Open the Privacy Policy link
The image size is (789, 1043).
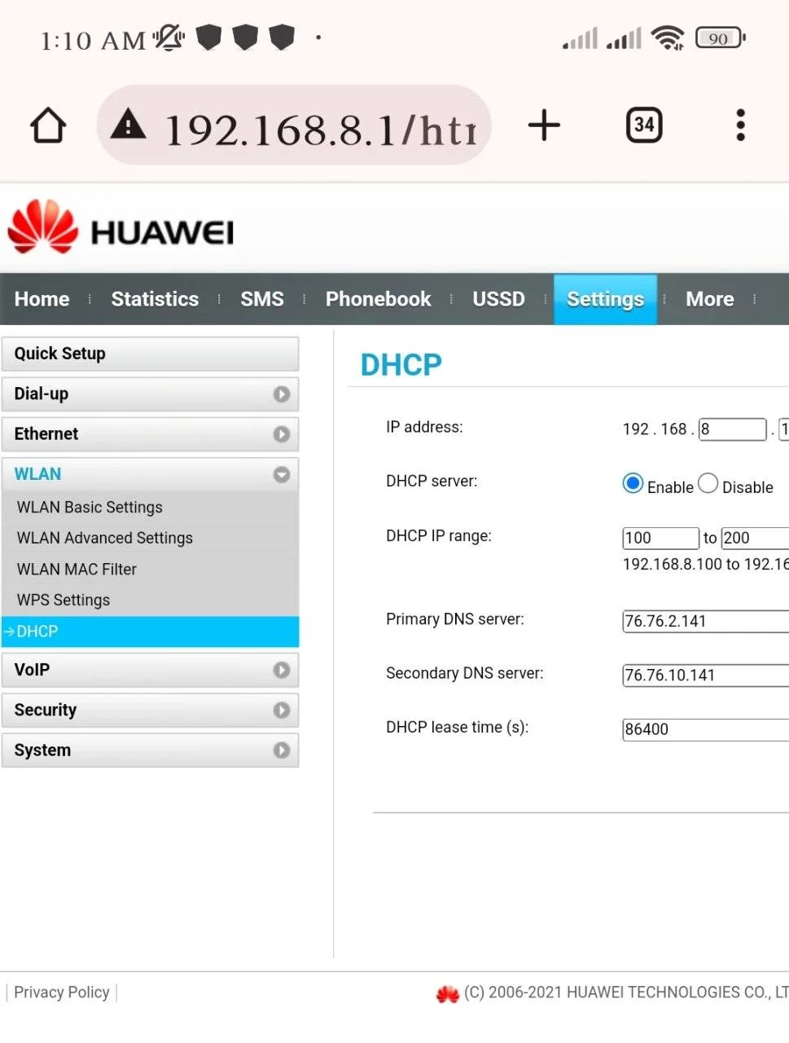[61, 992]
